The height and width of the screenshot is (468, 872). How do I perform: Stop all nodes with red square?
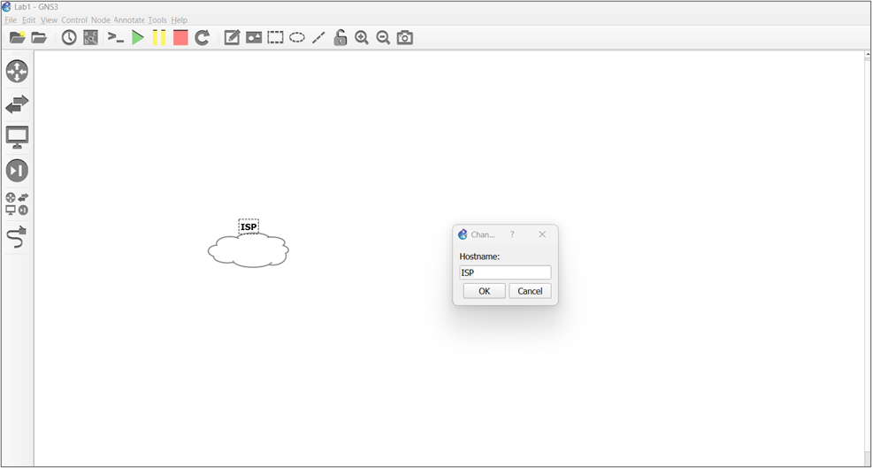(180, 38)
